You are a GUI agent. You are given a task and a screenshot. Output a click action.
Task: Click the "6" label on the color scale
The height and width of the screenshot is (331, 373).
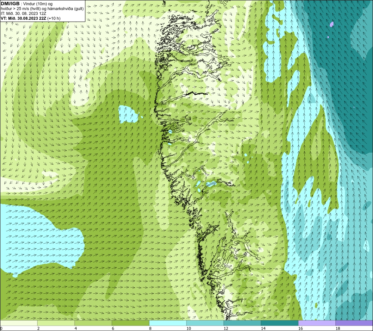pos(113,329)
